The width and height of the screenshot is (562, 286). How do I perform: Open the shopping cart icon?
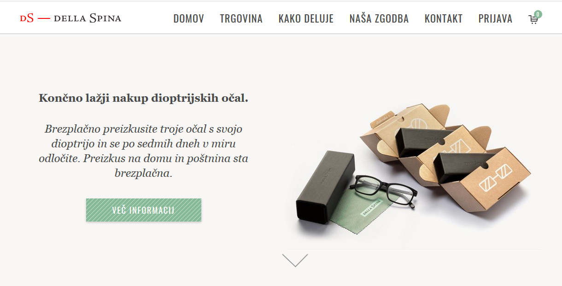(x=533, y=19)
